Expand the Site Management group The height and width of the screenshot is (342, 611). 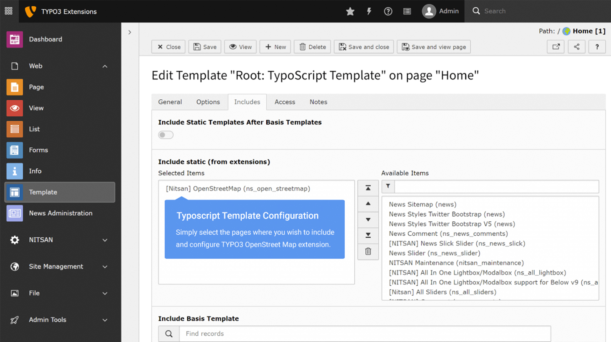(105, 267)
